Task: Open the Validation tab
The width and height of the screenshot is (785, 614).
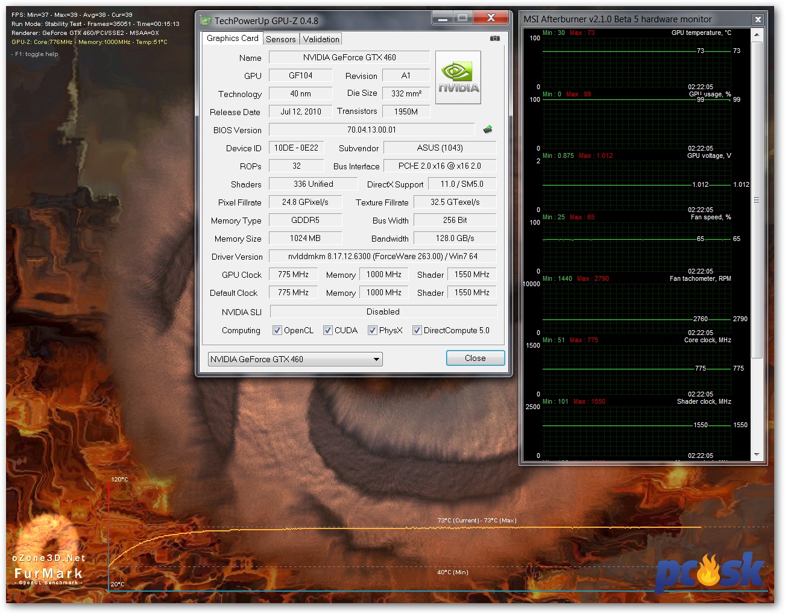Action: [x=321, y=39]
